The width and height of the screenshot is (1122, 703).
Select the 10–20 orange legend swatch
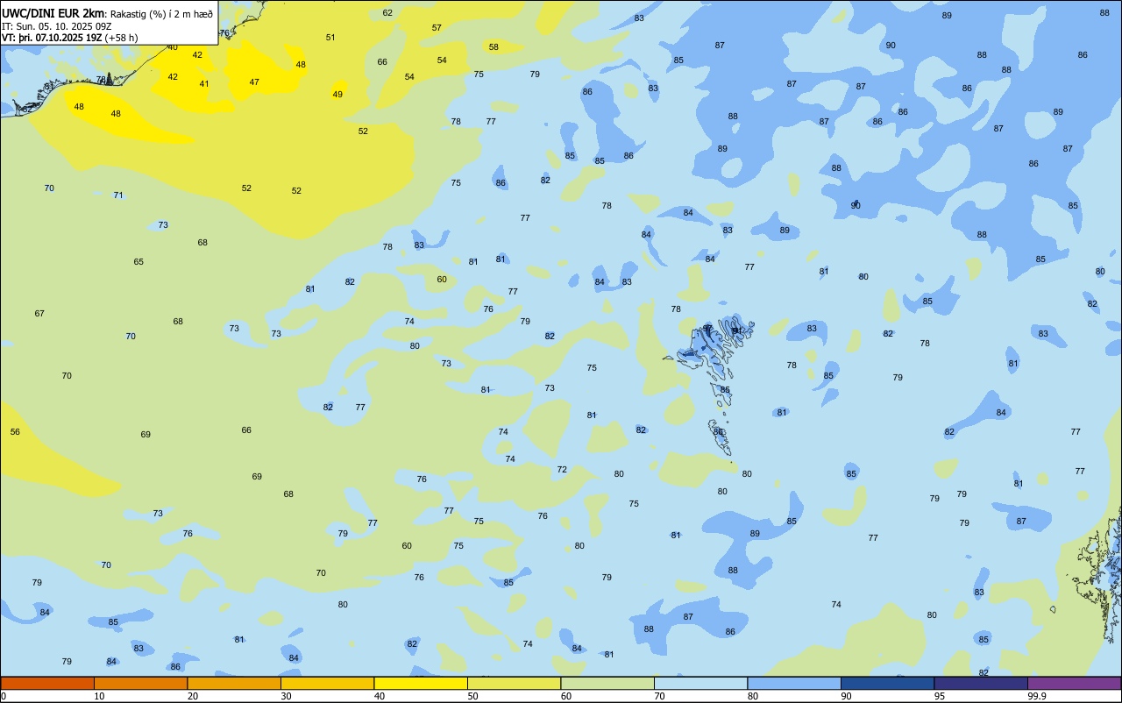click(140, 683)
